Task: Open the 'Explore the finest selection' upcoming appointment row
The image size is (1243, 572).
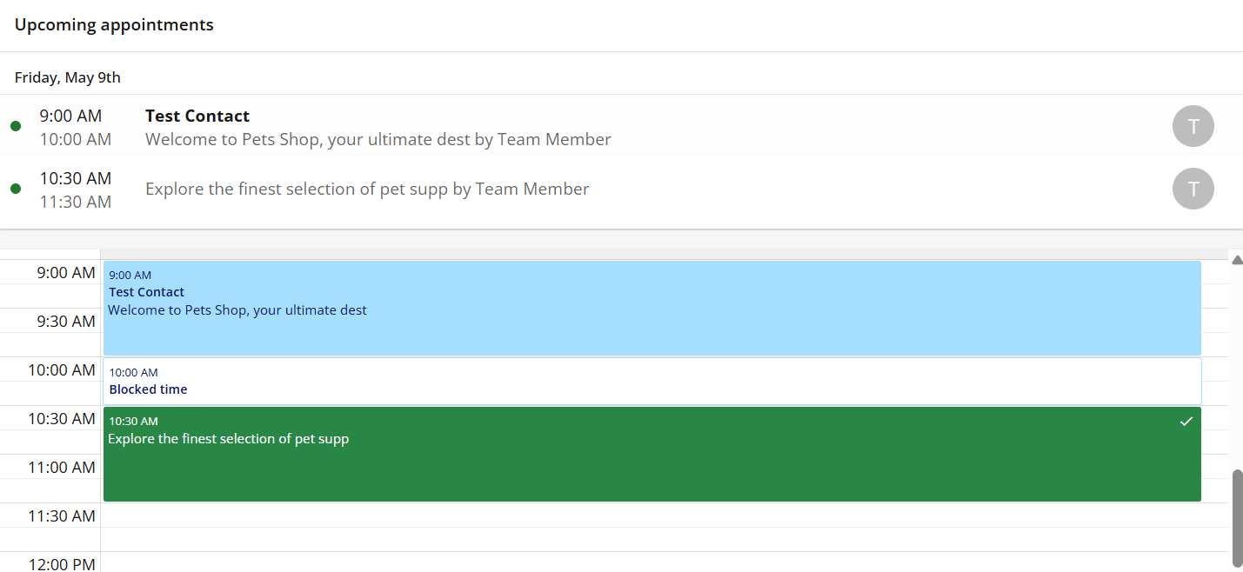Action: (621, 189)
